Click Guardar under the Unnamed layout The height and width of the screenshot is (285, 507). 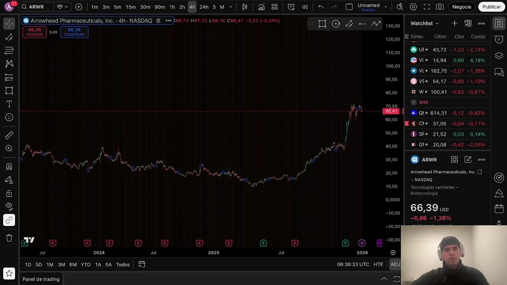(368, 10)
